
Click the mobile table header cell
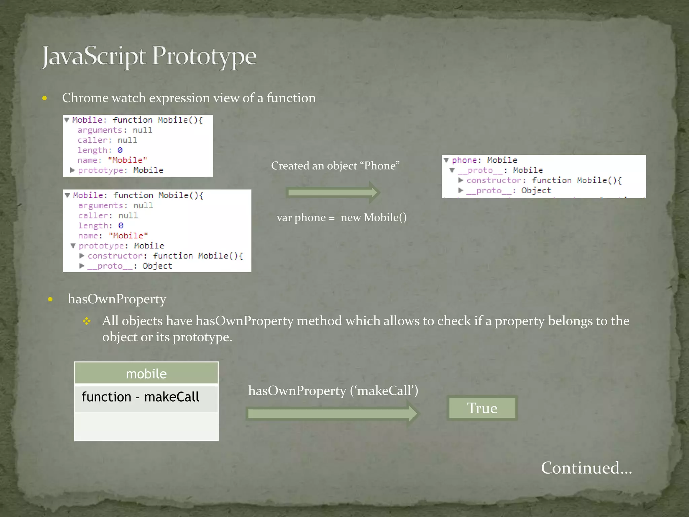tap(146, 374)
